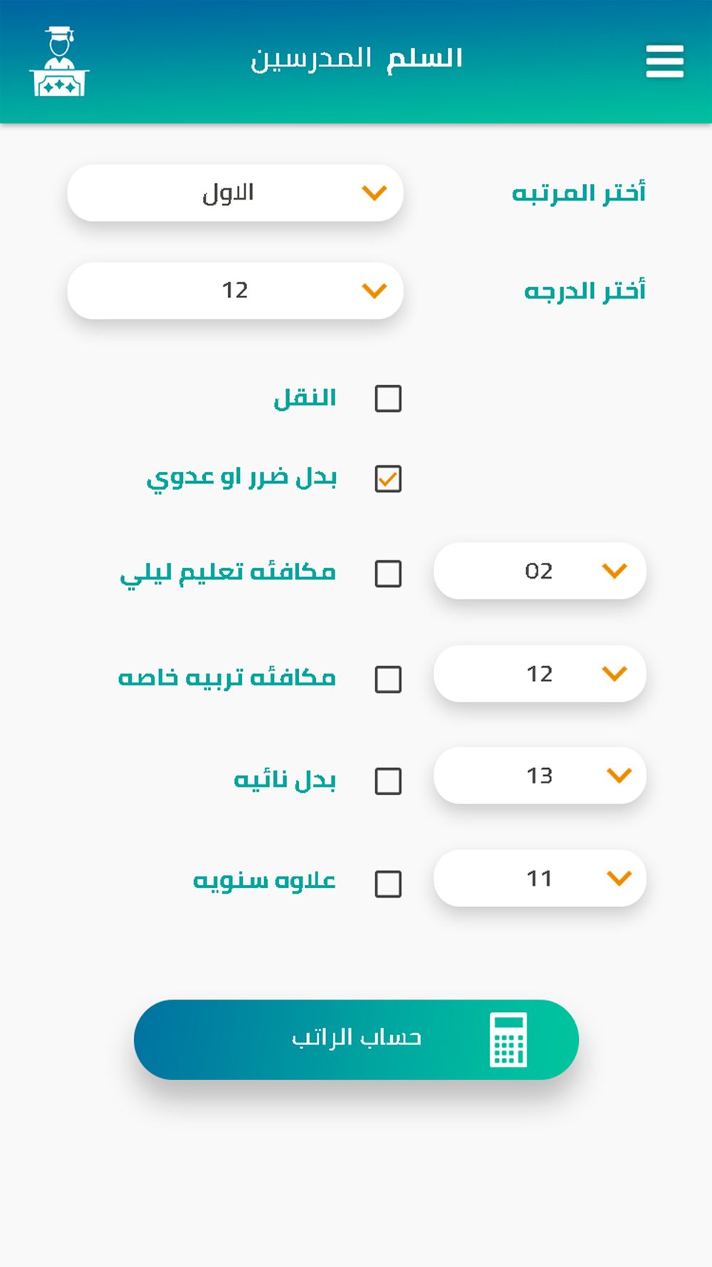Open the أختر الدرجه dropdown showing 12

[235, 291]
